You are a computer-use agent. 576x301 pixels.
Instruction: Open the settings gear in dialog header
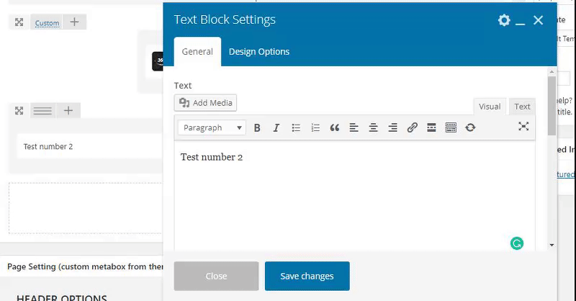pyautogui.click(x=504, y=20)
